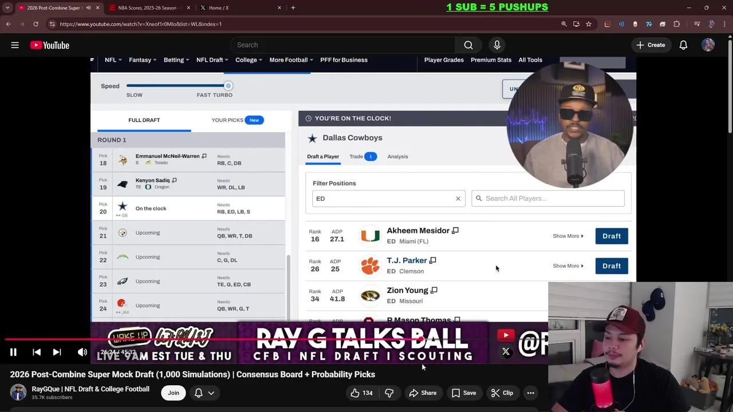This screenshot has height=412, width=733.
Task: Open Premium Stats
Action: pos(491,60)
